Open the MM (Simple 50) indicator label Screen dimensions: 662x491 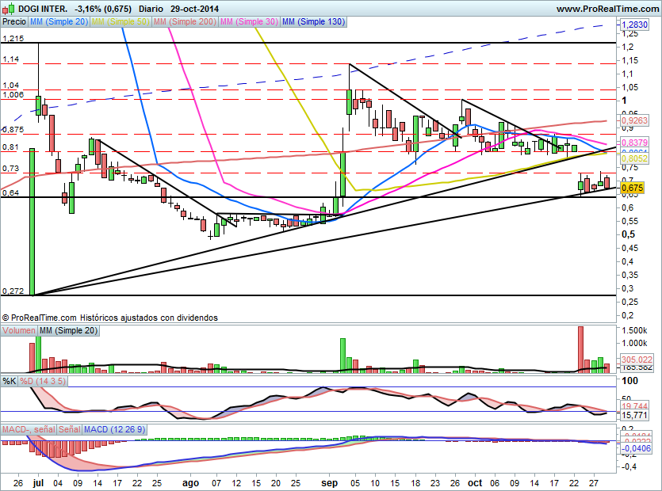point(121,21)
